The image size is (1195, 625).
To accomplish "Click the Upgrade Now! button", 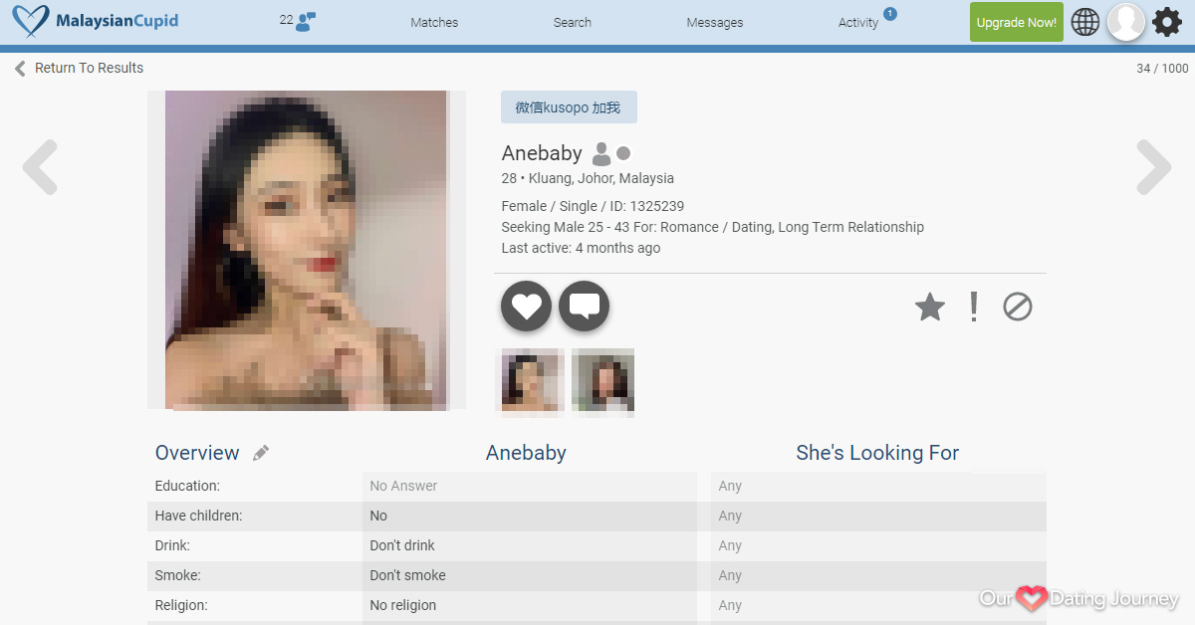I will [x=1017, y=22].
